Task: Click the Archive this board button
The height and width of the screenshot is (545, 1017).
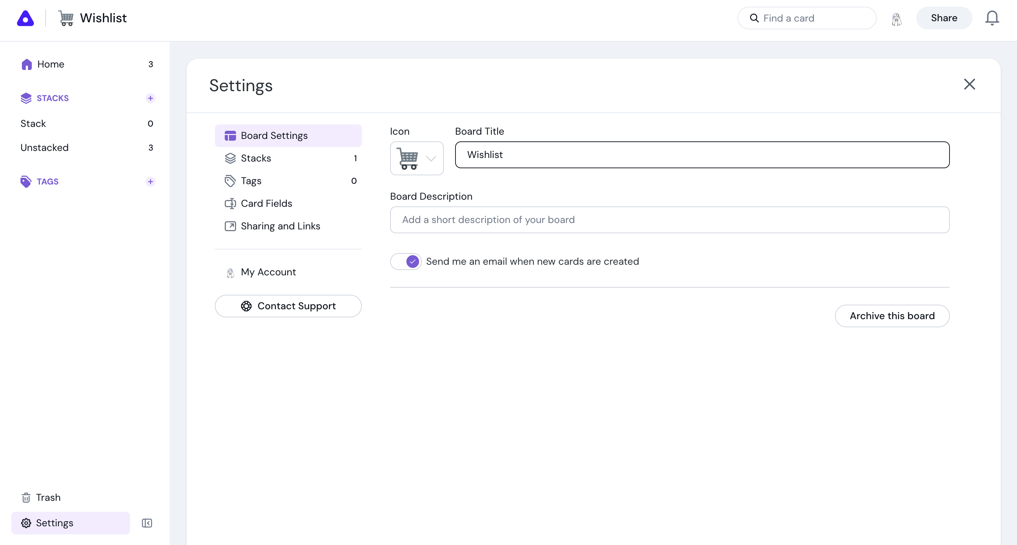Action: coord(892,316)
